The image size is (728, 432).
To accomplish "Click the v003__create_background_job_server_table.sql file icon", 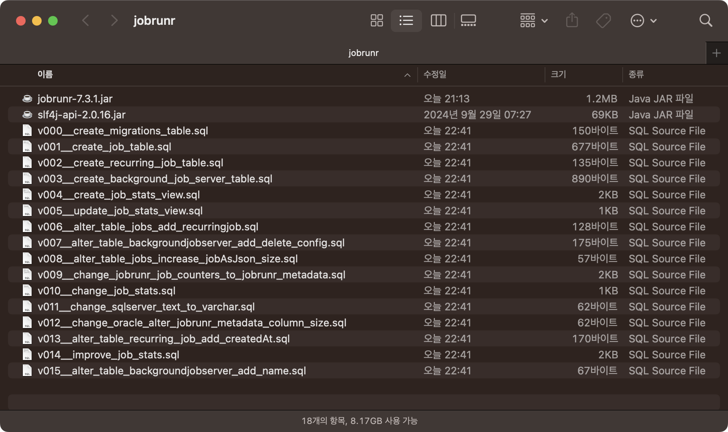I will click(x=27, y=178).
